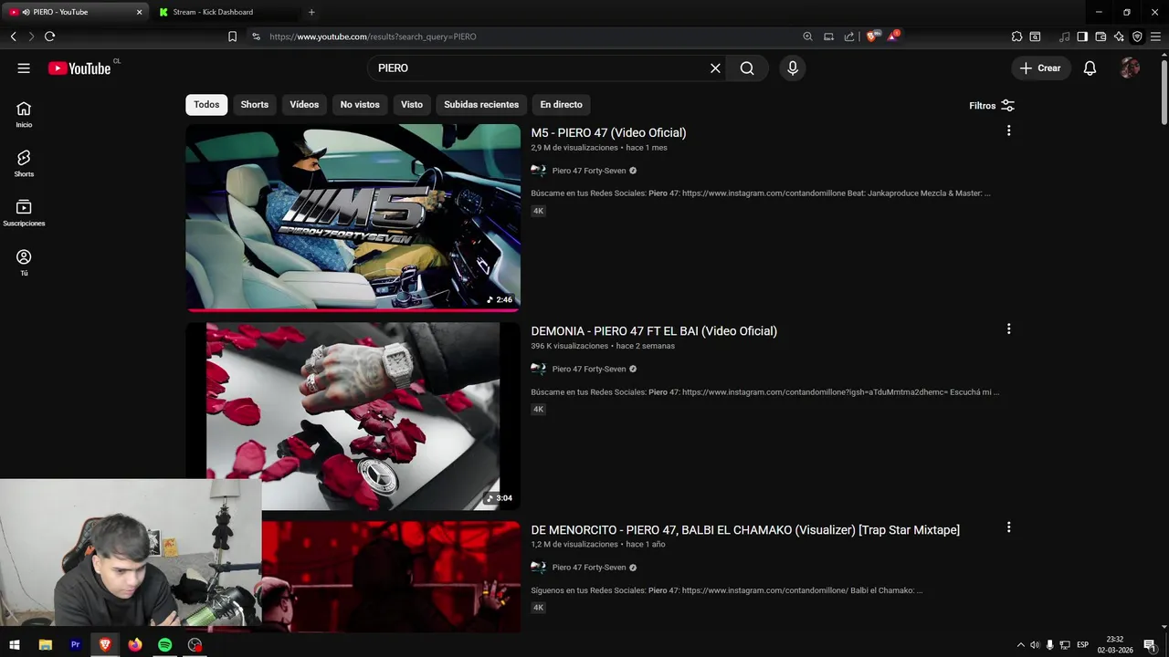Open Piero 47 Forty-Seven channel under M5
This screenshot has width=1169, height=657.
pyautogui.click(x=588, y=171)
